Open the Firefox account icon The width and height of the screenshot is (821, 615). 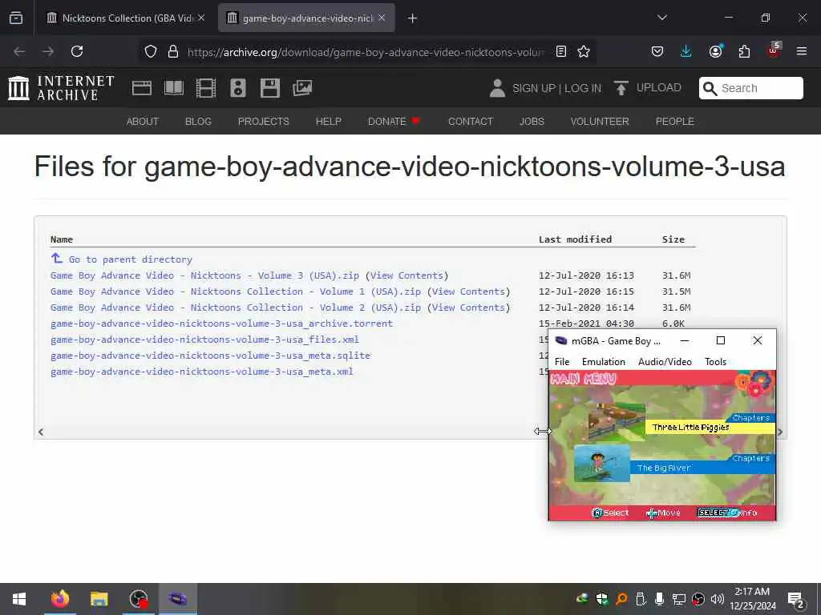(715, 51)
